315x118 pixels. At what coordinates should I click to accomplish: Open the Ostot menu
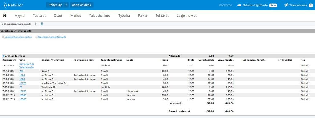tap(58, 16)
